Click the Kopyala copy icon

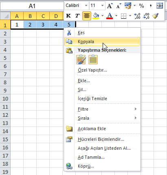69,42
